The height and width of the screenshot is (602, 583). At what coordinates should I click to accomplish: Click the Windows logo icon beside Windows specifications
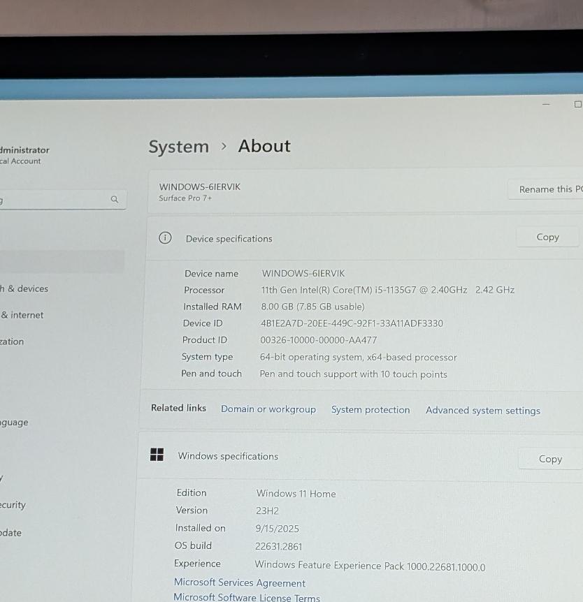(157, 455)
